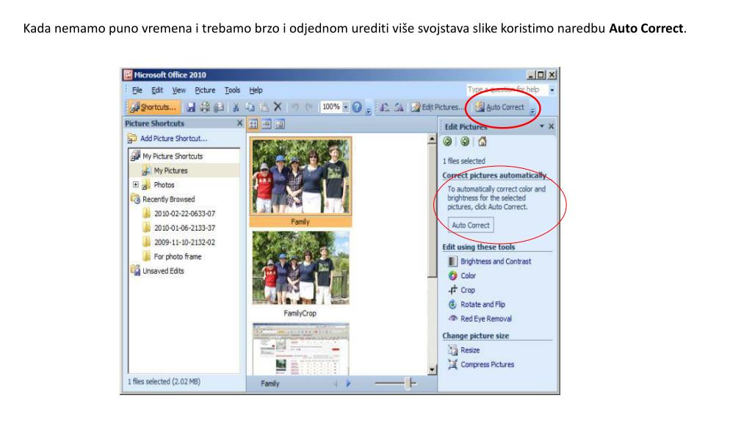Click the Rotate Left toolbar icon
This screenshot has width=752, height=423.
click(385, 107)
